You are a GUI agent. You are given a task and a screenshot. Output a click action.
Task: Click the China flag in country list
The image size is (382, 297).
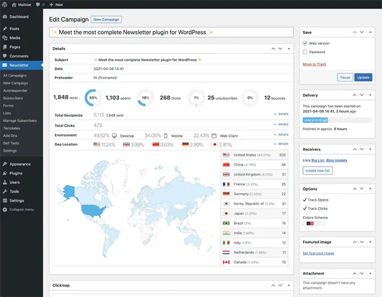coord(226,165)
